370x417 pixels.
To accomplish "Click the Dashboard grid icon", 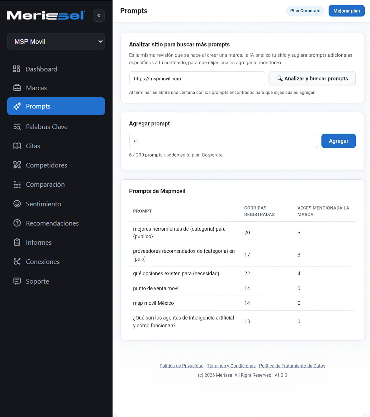I will (17, 69).
